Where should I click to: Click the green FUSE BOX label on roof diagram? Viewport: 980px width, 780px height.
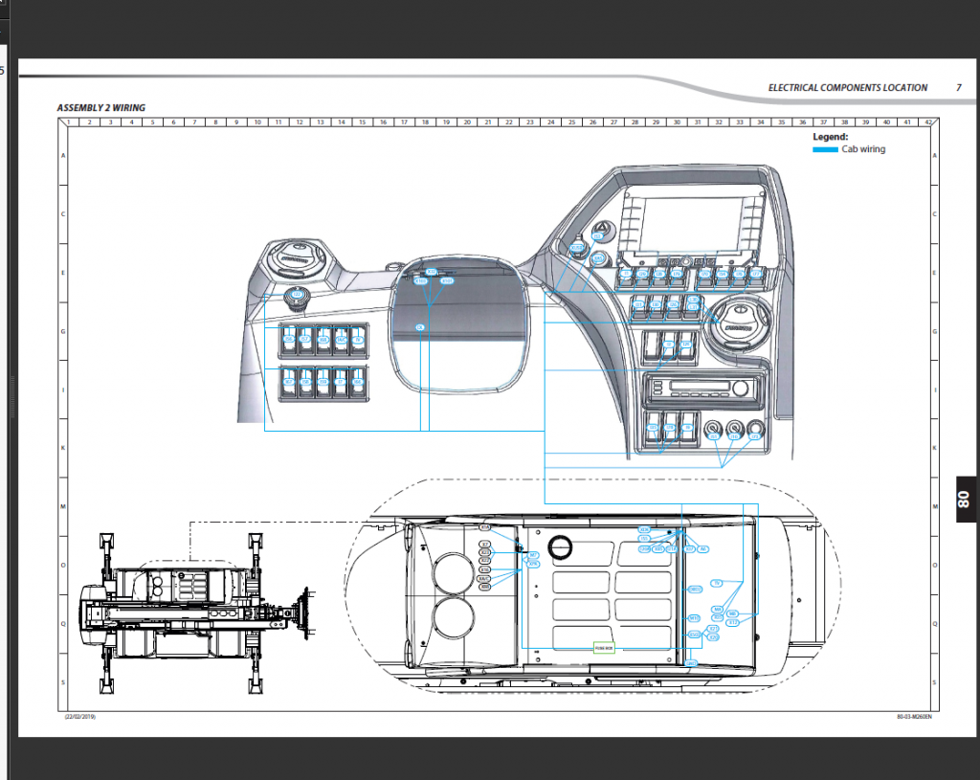(604, 647)
